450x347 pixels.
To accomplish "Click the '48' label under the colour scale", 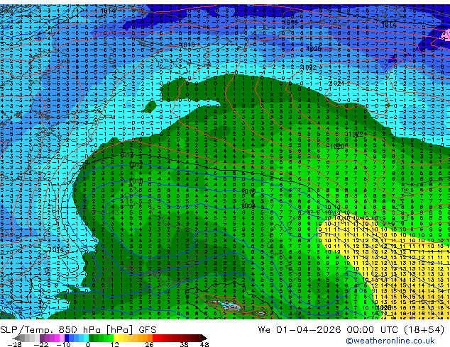I will [204, 344].
